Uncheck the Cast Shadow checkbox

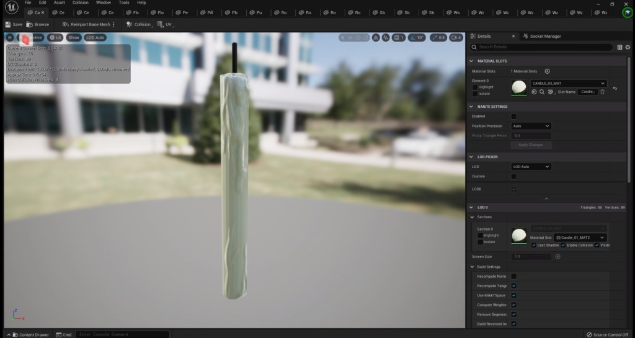[534, 245]
